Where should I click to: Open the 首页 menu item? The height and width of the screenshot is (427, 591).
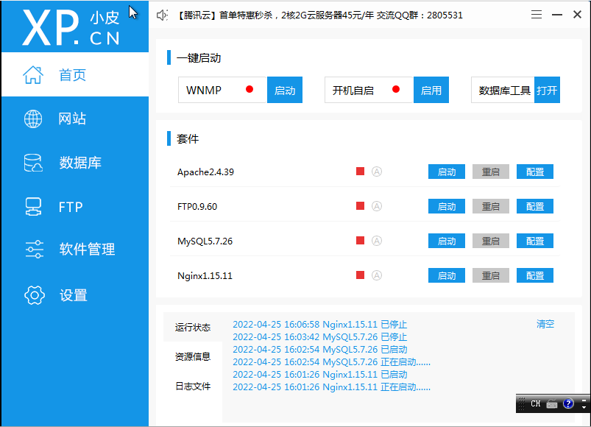coord(75,74)
